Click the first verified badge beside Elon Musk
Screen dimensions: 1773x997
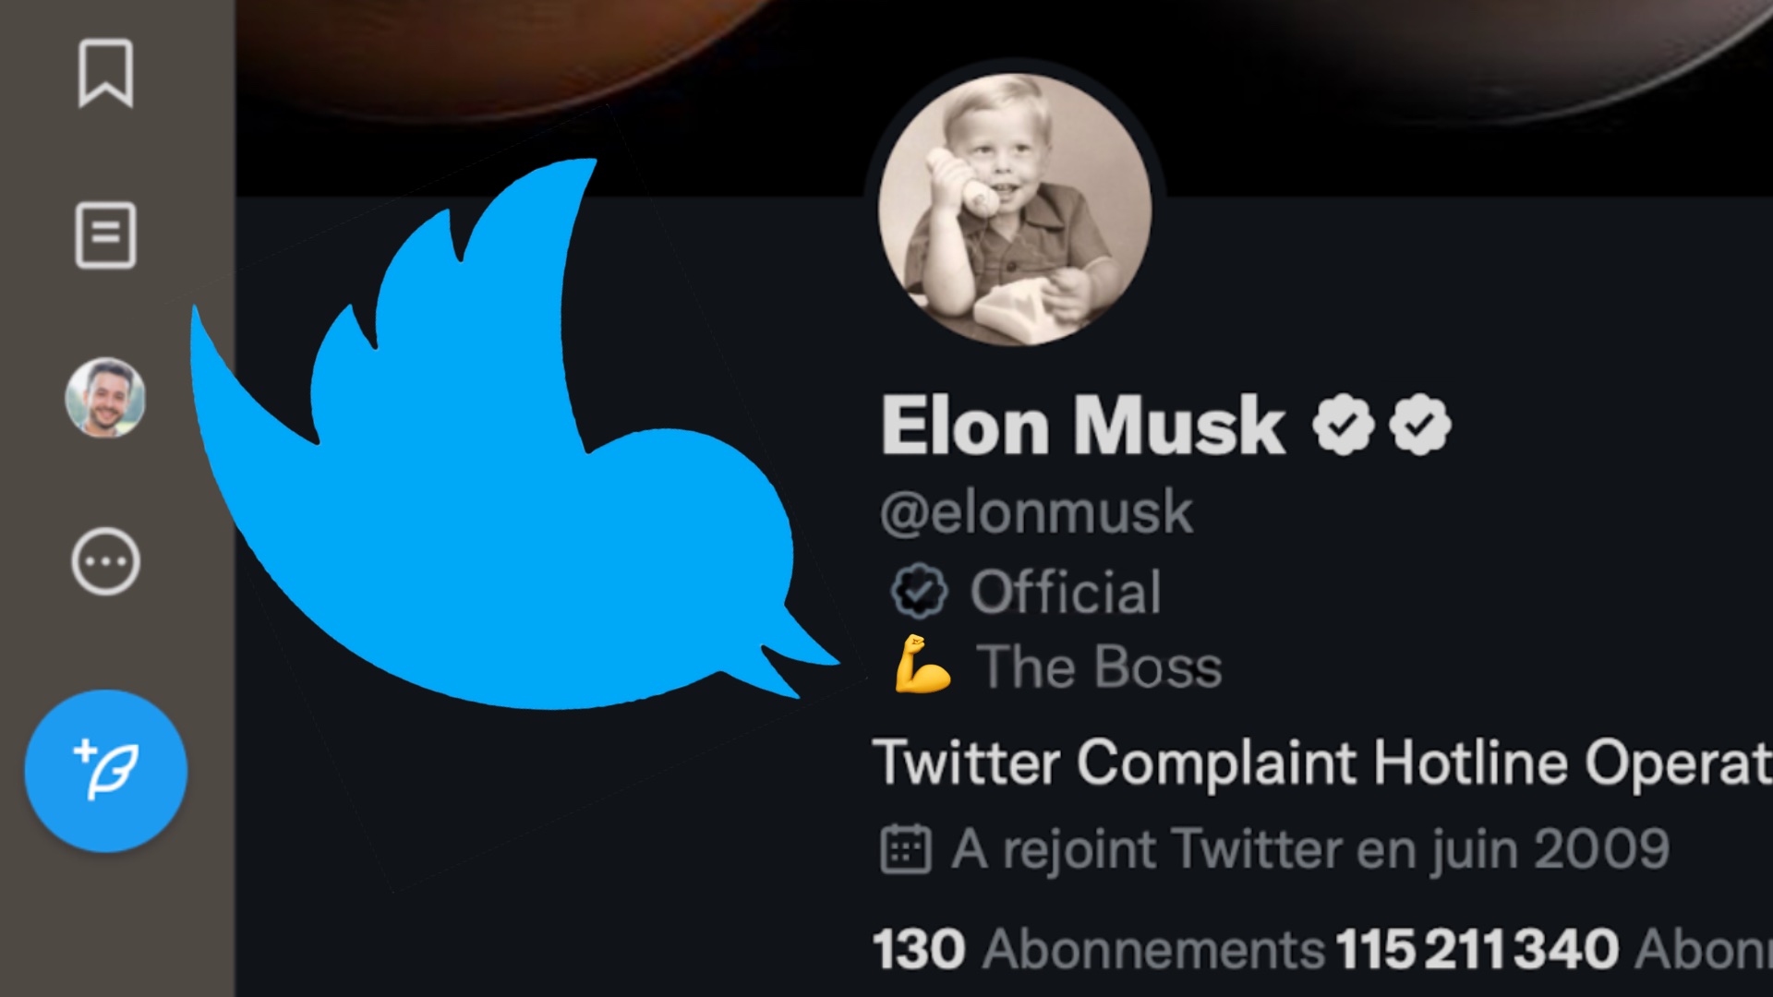pos(1344,424)
